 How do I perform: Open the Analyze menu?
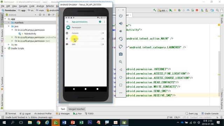click(x=40, y=6)
